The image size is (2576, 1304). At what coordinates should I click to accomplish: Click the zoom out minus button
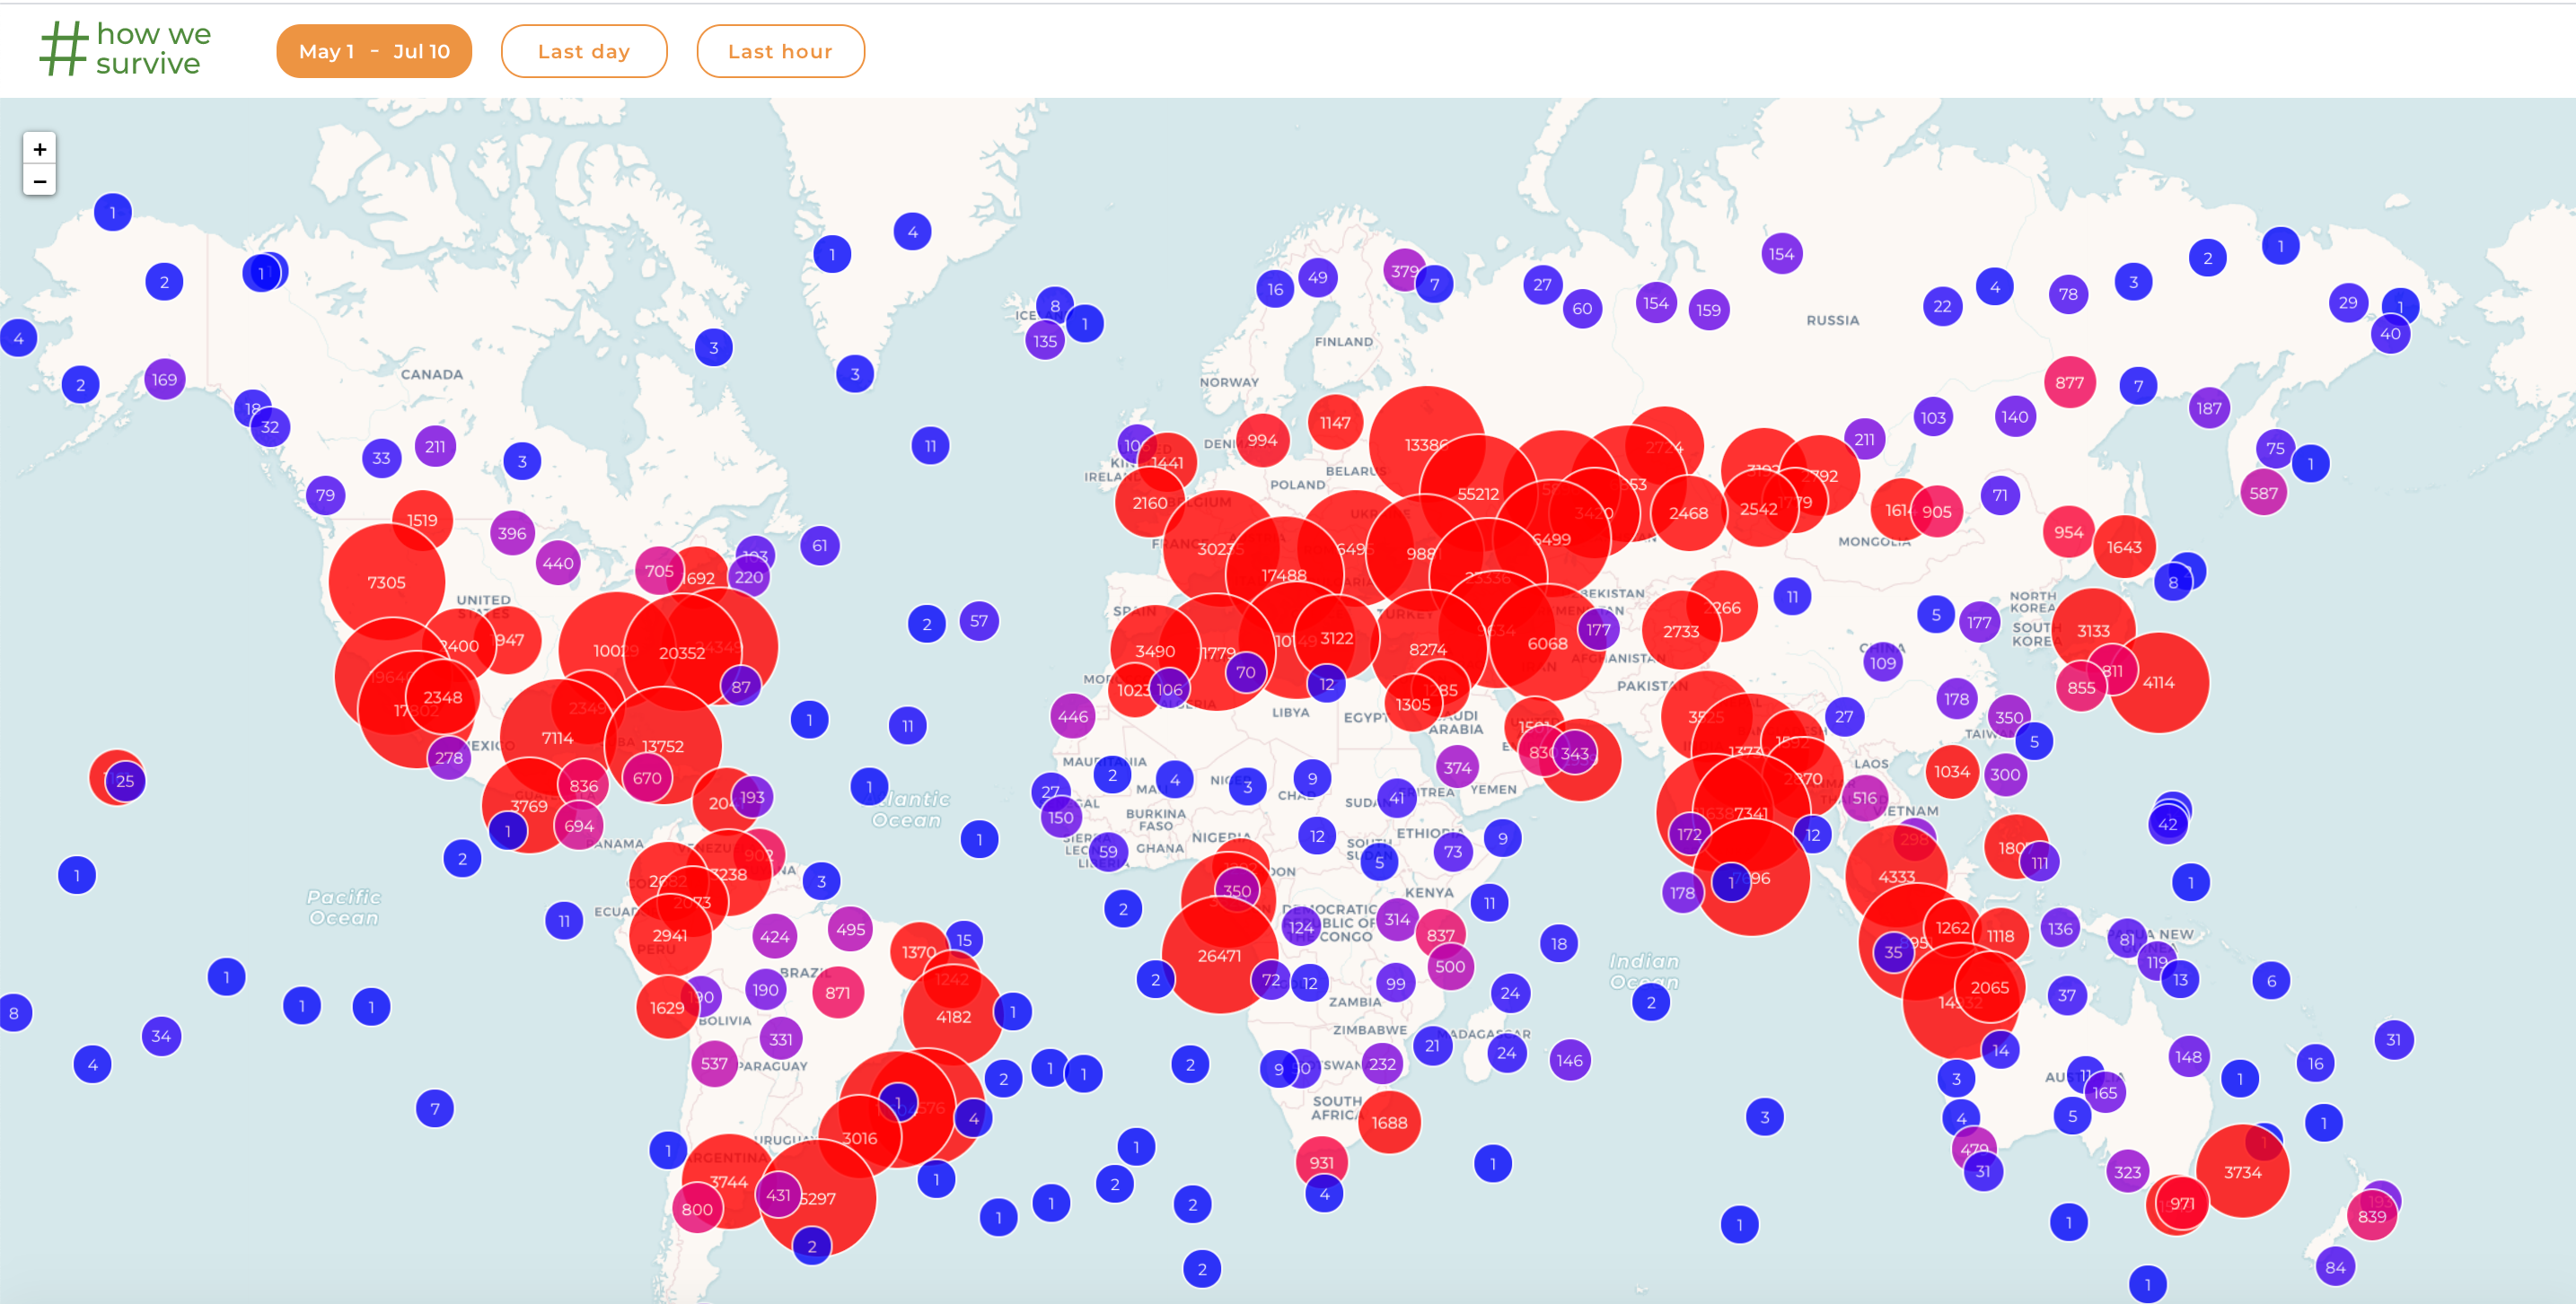(x=39, y=181)
